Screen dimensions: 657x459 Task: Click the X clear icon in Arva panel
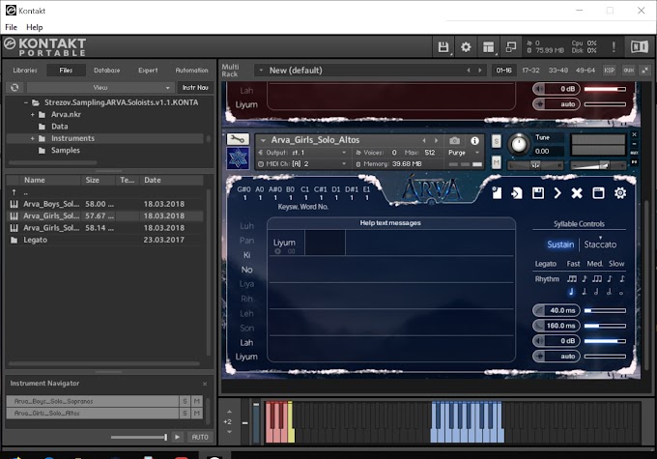coord(577,193)
